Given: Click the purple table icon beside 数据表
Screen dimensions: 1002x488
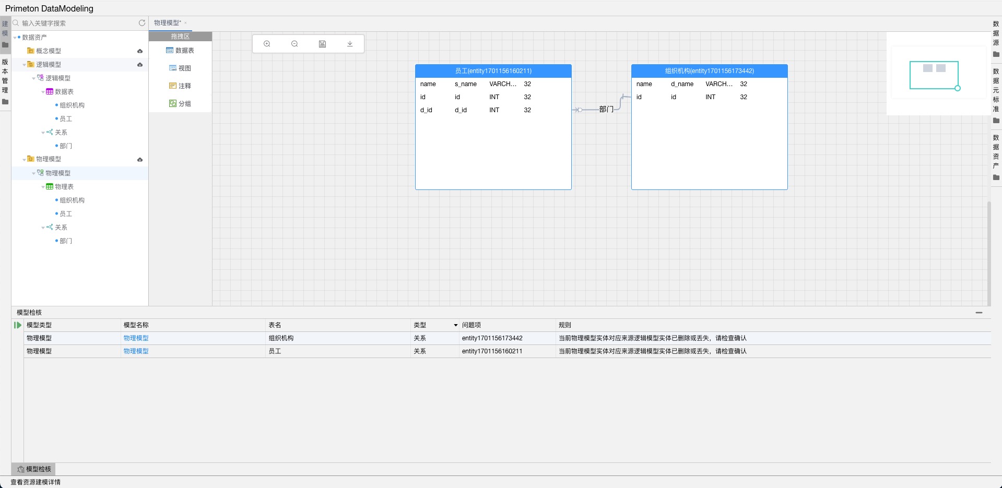Looking at the screenshot, I should pyautogui.click(x=49, y=91).
